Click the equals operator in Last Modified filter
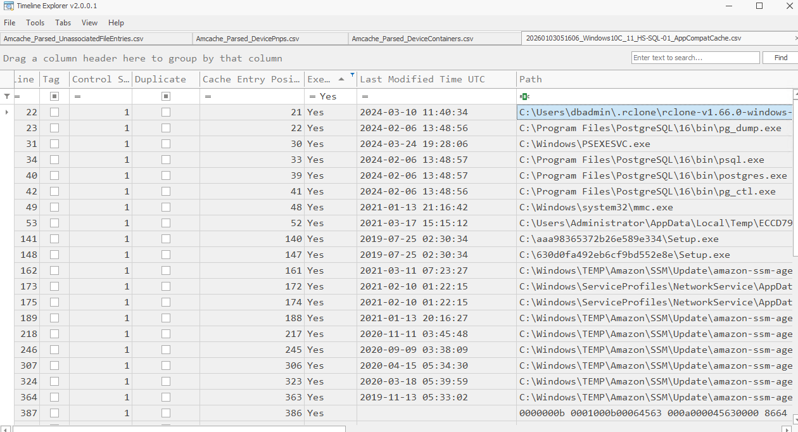798x432 pixels. [x=364, y=96]
